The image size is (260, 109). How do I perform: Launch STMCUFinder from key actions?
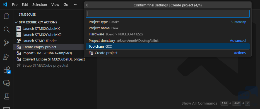click(40, 41)
